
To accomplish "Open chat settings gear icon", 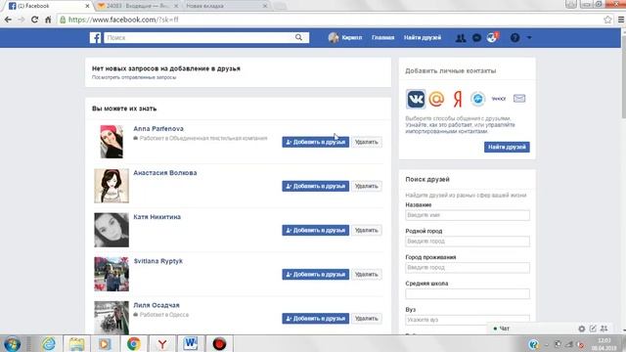I will pyautogui.click(x=582, y=329).
